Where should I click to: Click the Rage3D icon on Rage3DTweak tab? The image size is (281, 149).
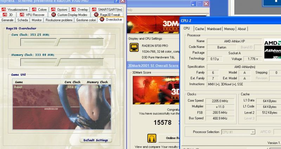coord(96,15)
